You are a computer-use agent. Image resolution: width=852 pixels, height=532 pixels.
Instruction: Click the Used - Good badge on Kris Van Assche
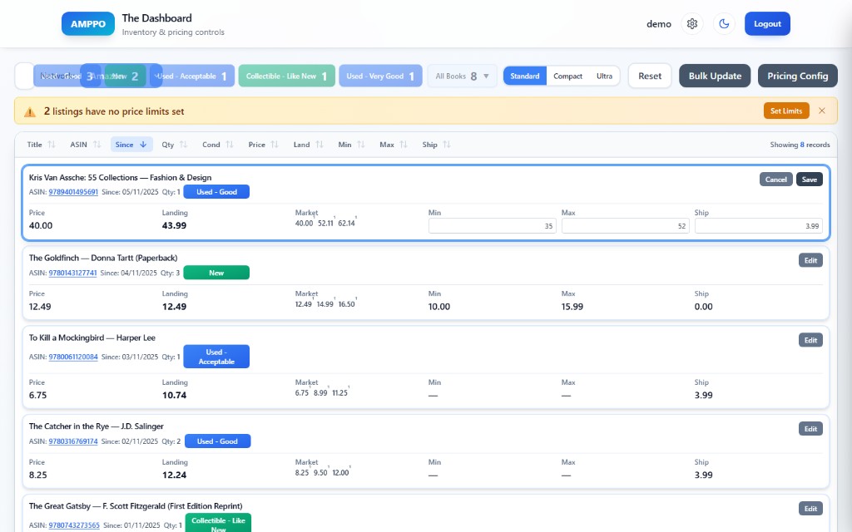point(216,192)
